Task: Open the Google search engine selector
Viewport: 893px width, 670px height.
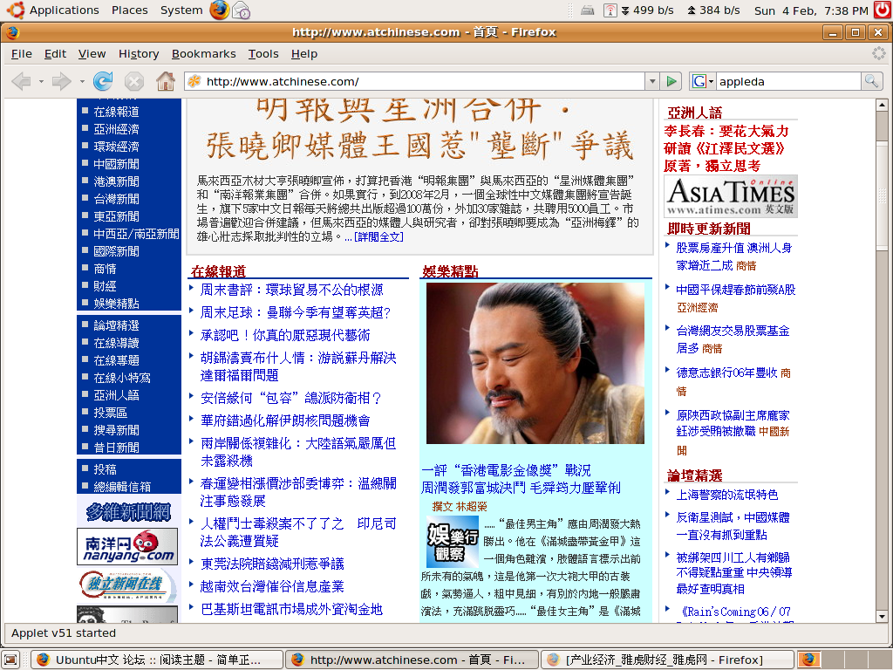Action: [703, 81]
